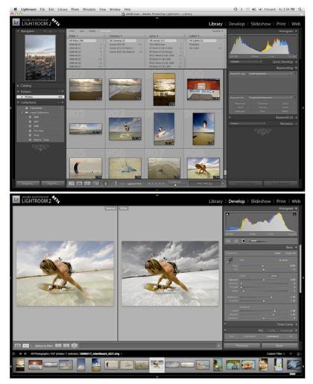313x384 pixels.
Task: Select the white balance eyedropper tool
Action: 229,260
